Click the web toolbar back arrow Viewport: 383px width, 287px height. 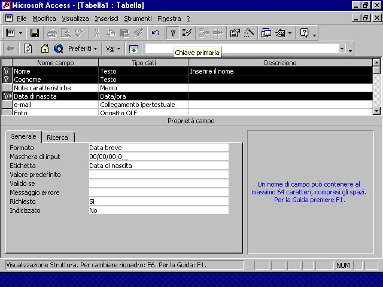click(x=10, y=49)
